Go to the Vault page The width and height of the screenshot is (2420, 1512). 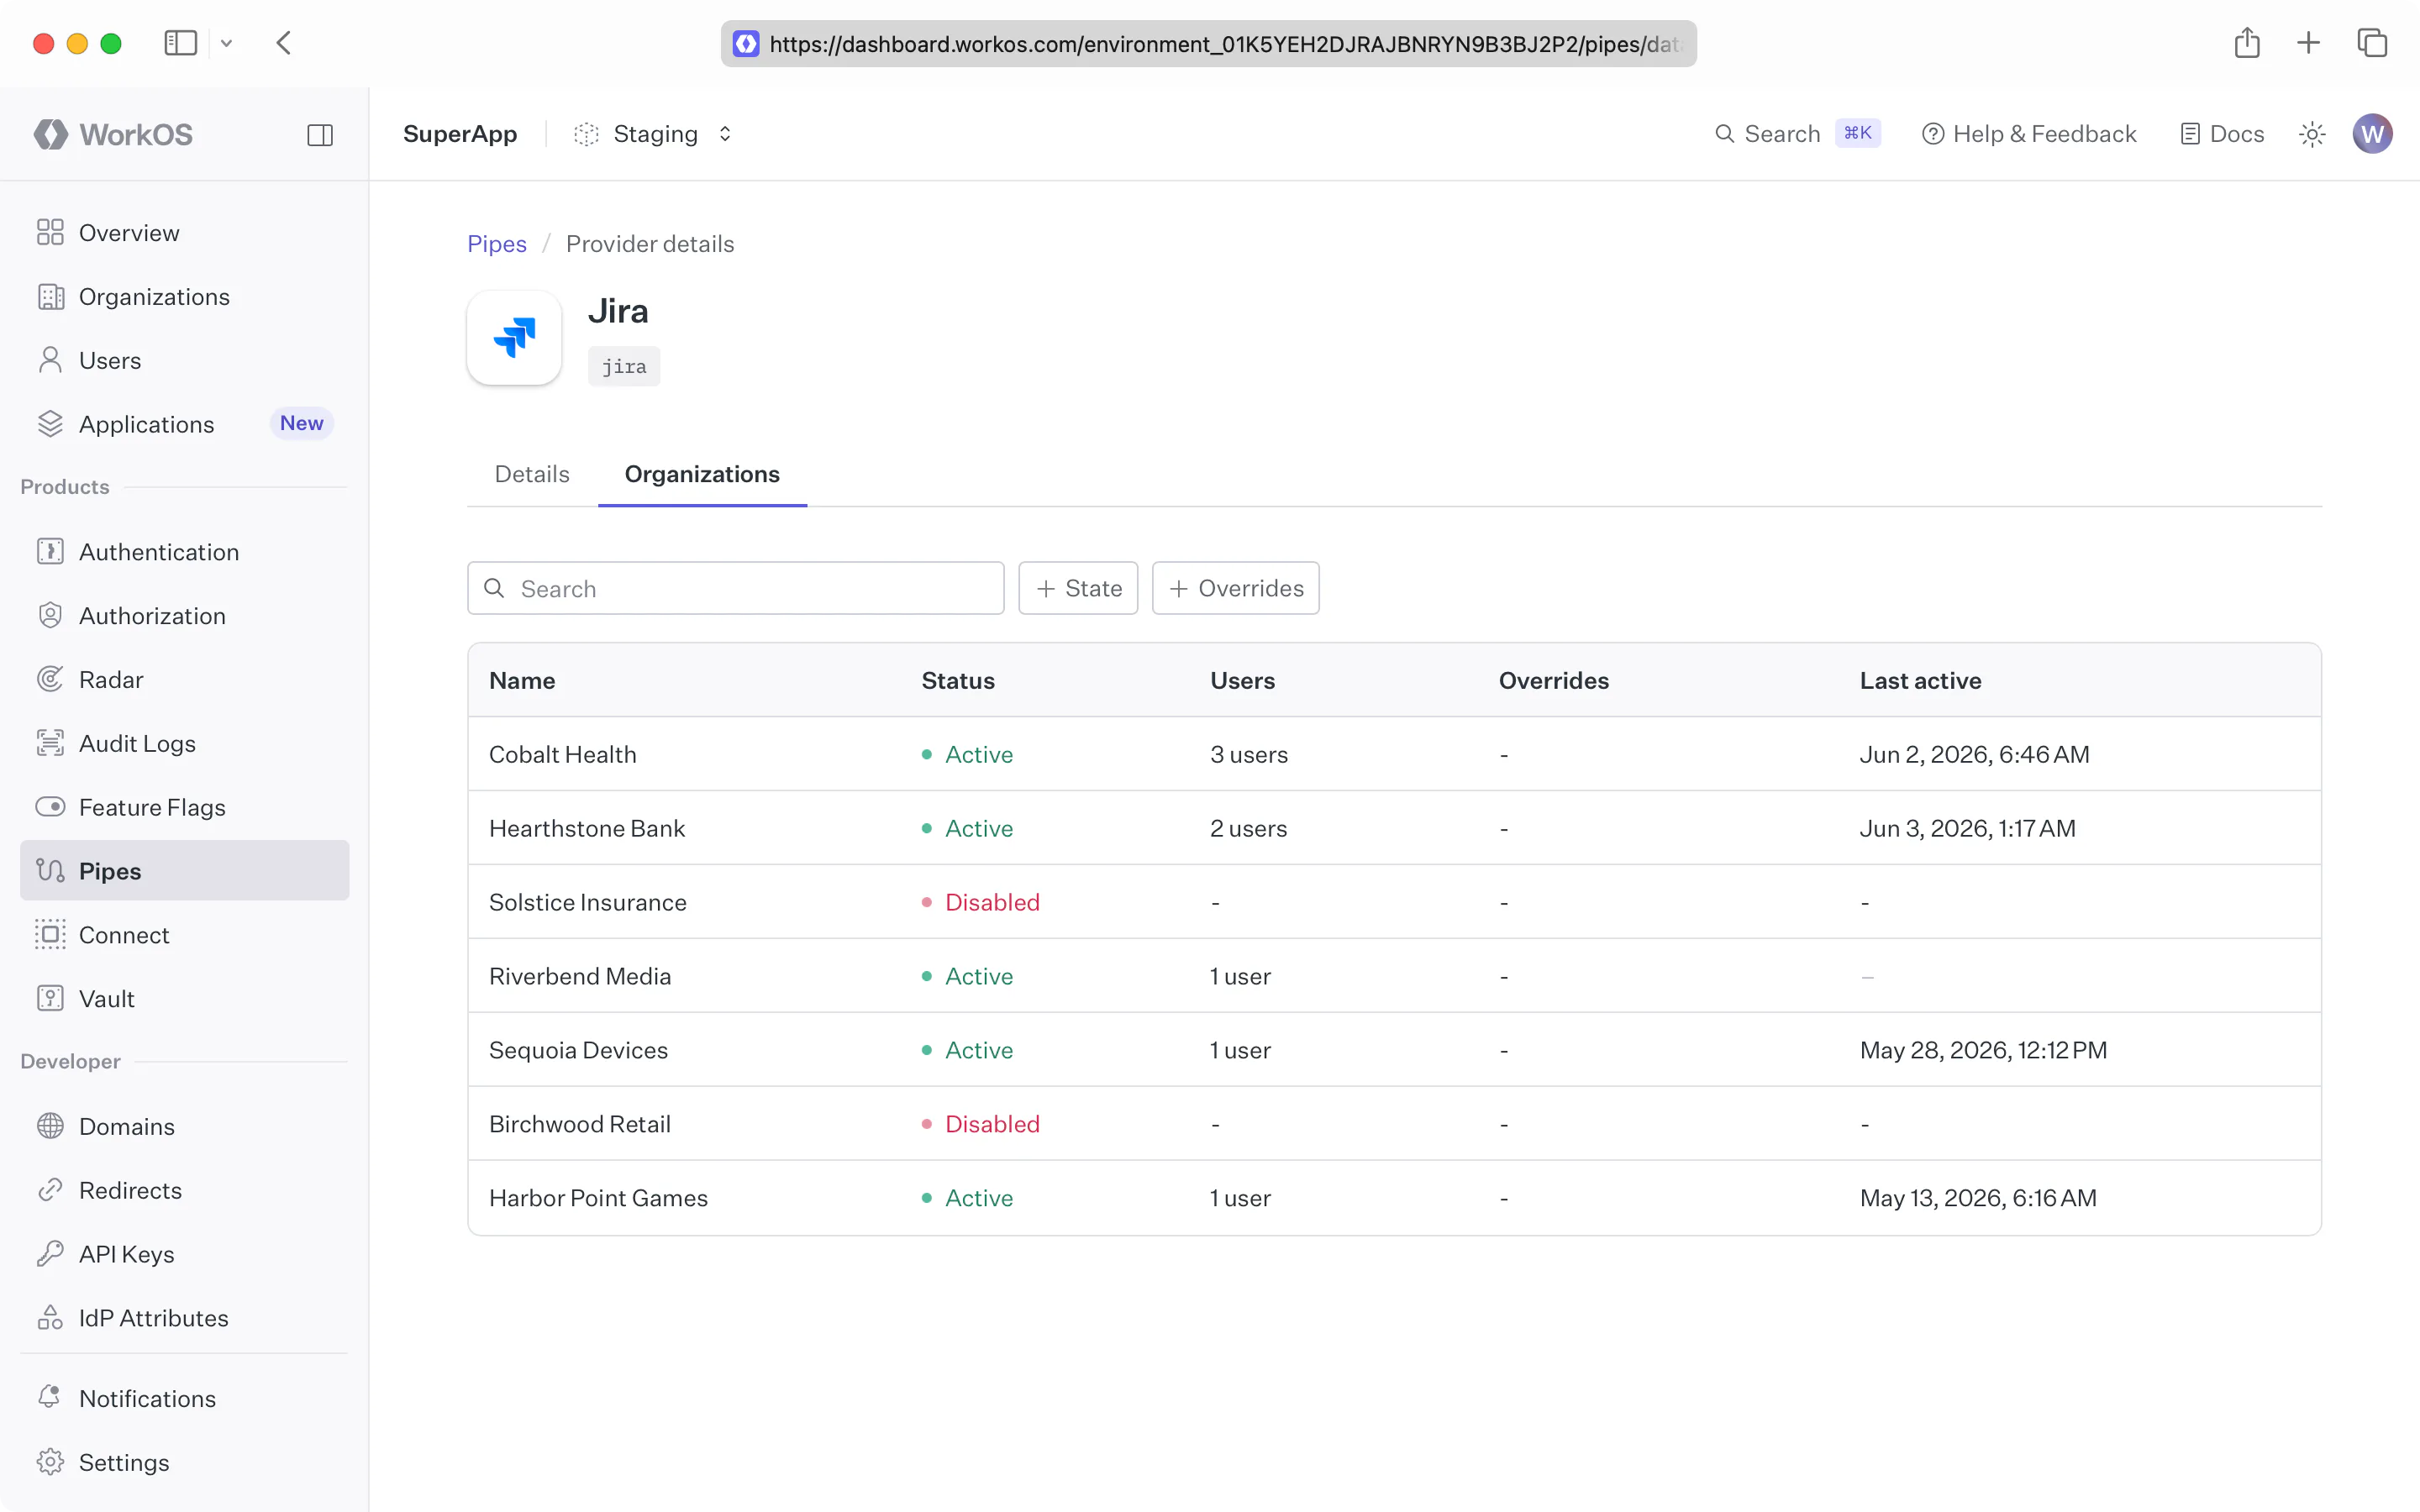185,999
